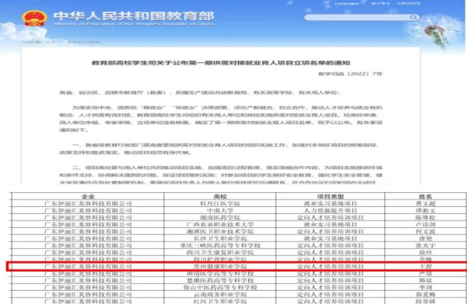Click the notice headline about 供需对接就业育人项目
467x304 pixels.
(x=221, y=63)
